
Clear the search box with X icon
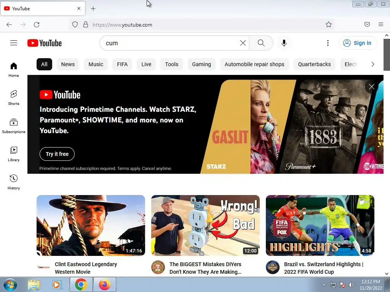click(243, 43)
